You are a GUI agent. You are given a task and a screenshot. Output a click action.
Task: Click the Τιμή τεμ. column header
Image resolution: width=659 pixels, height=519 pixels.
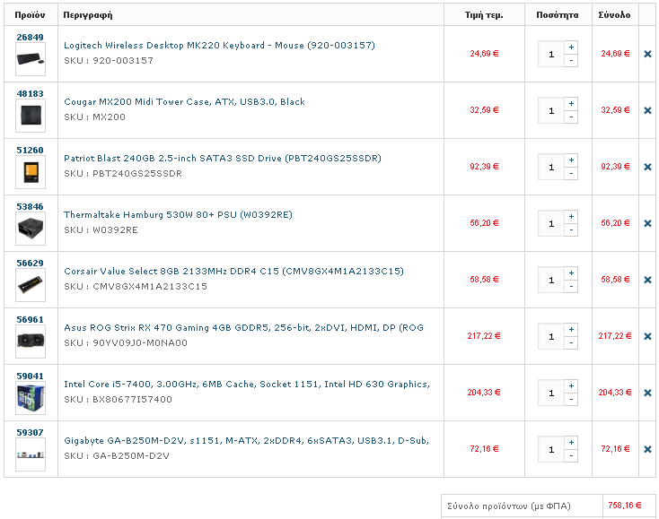[484, 15]
